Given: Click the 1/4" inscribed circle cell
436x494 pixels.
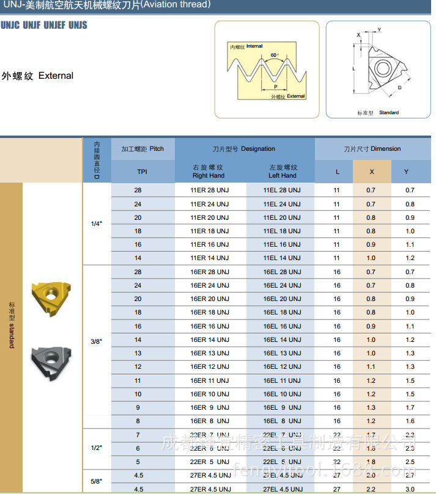Looking at the screenshot, I should click(97, 223).
